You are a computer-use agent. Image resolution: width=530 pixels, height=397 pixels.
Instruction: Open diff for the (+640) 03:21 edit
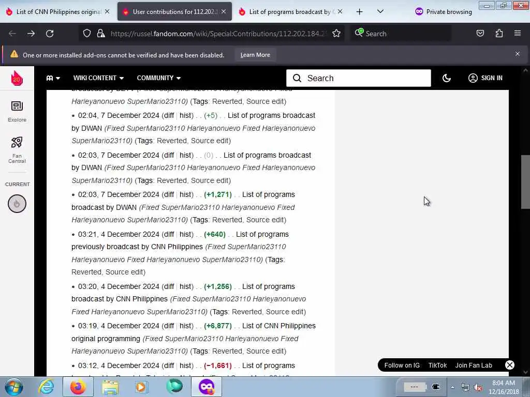168,234
